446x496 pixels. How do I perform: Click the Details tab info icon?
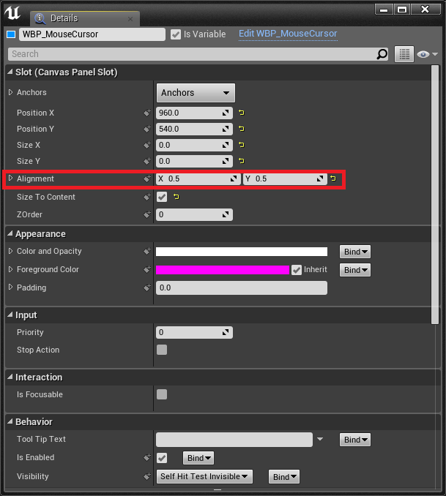40,18
